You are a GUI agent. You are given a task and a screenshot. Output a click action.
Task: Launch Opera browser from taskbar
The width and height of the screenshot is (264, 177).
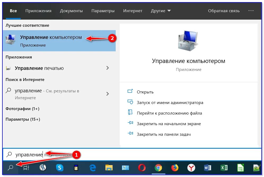click(x=142, y=167)
